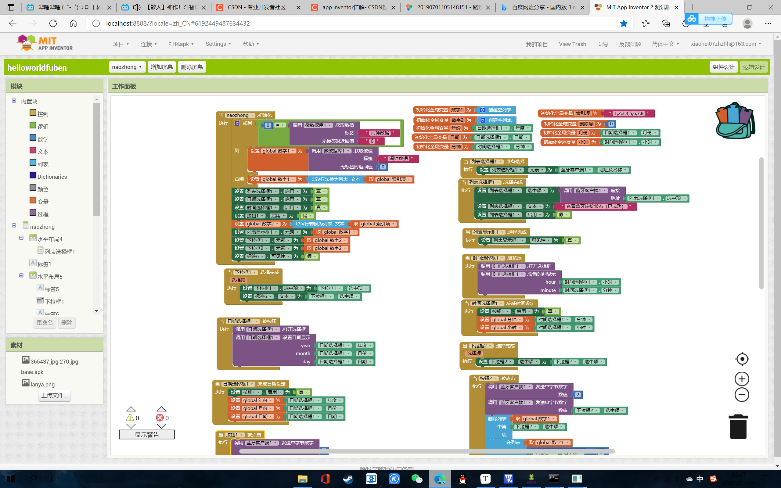Open the account email dropdown
Image resolution: width=781 pixels, height=488 pixels.
tap(726, 44)
